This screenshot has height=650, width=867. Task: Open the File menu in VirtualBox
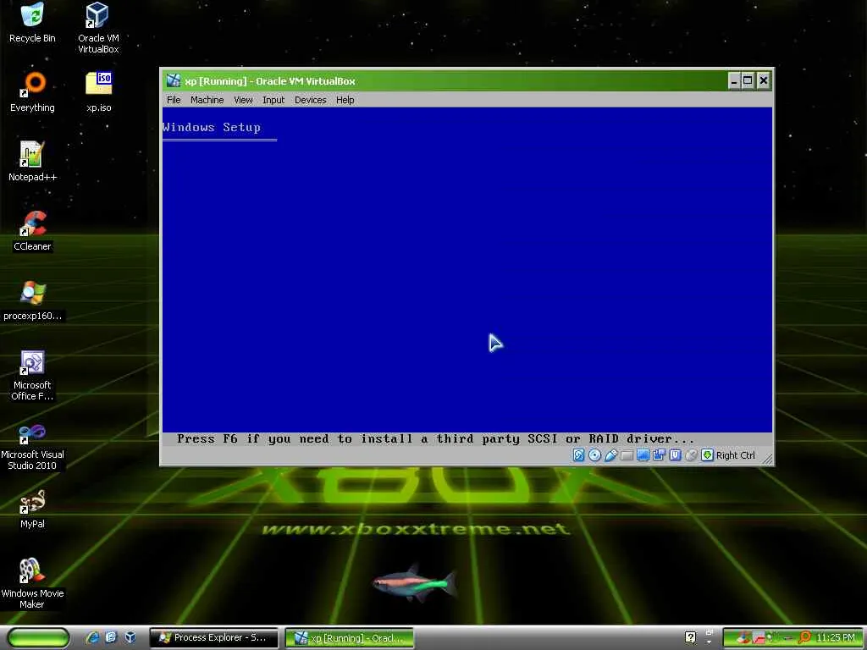pyautogui.click(x=174, y=100)
